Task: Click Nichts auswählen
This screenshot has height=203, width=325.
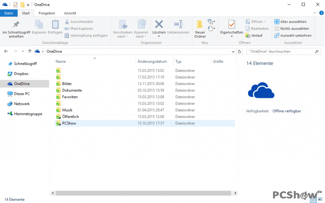Action: click(292, 29)
